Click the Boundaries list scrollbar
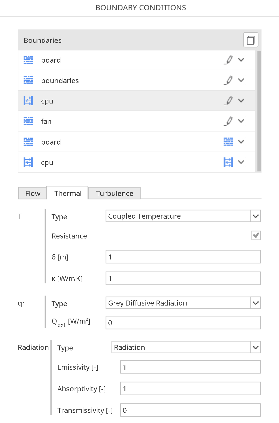This screenshot has height=423, width=279. click(x=259, y=111)
